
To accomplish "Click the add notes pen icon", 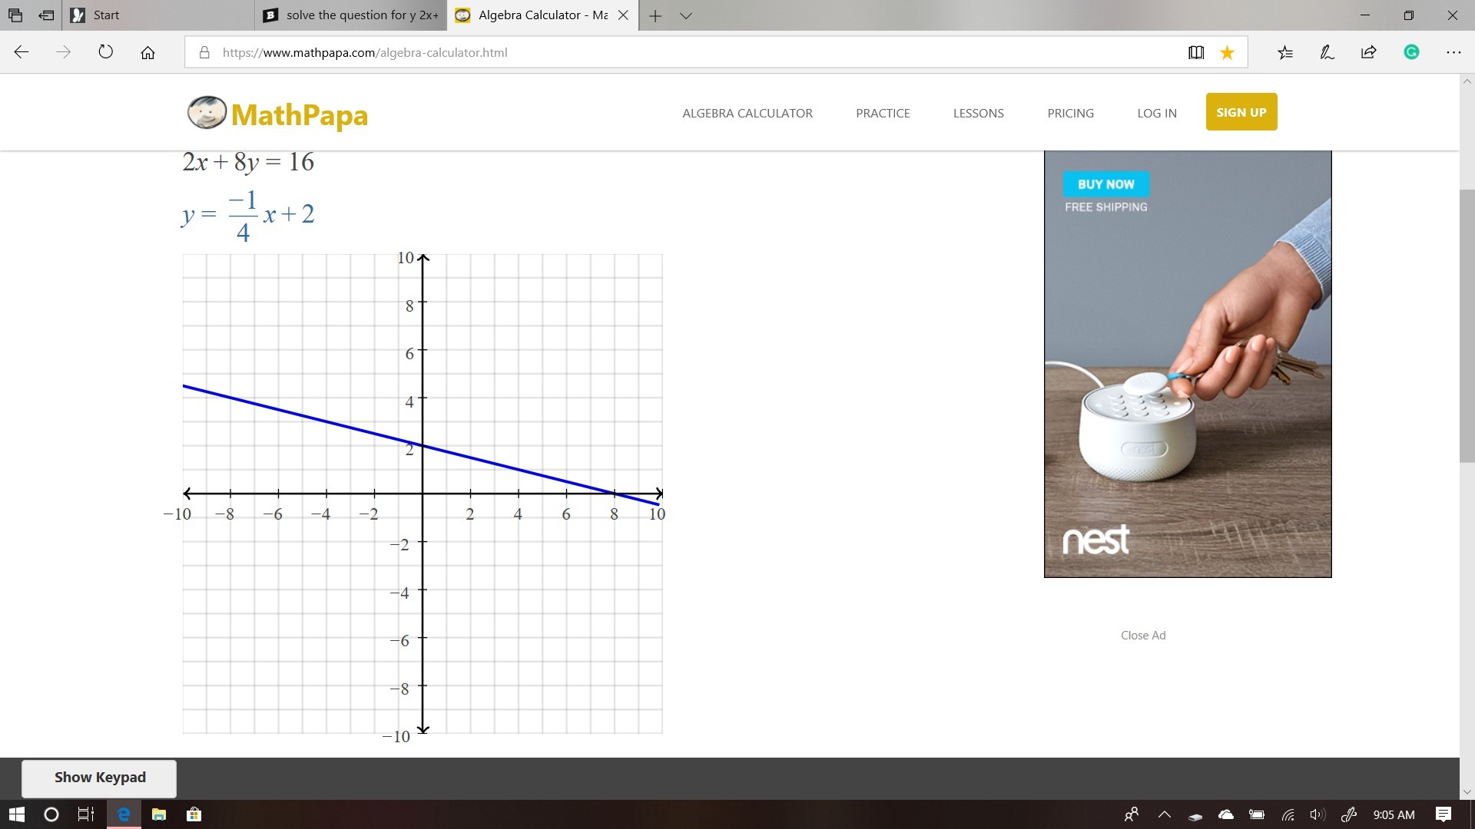I will point(1327,52).
